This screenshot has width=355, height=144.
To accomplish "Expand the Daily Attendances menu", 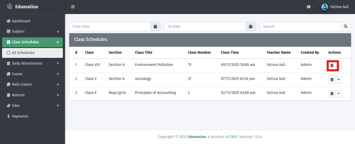I will coord(32,63).
